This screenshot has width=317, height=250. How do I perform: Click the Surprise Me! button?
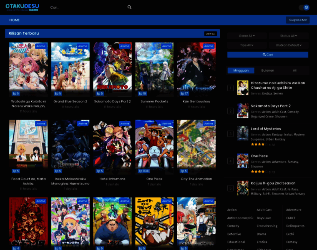coord(298,20)
